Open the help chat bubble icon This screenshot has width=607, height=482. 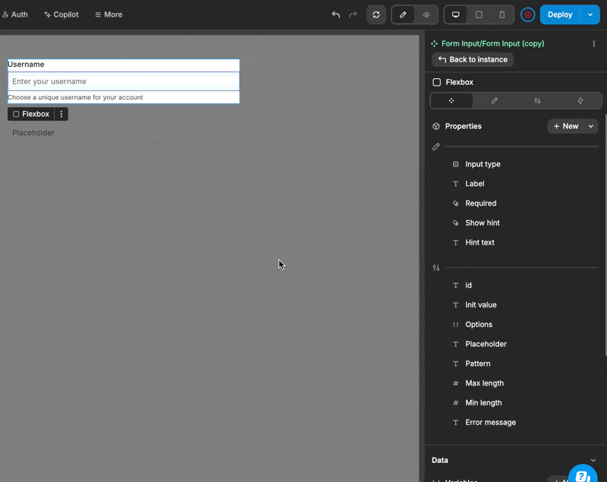582,476
